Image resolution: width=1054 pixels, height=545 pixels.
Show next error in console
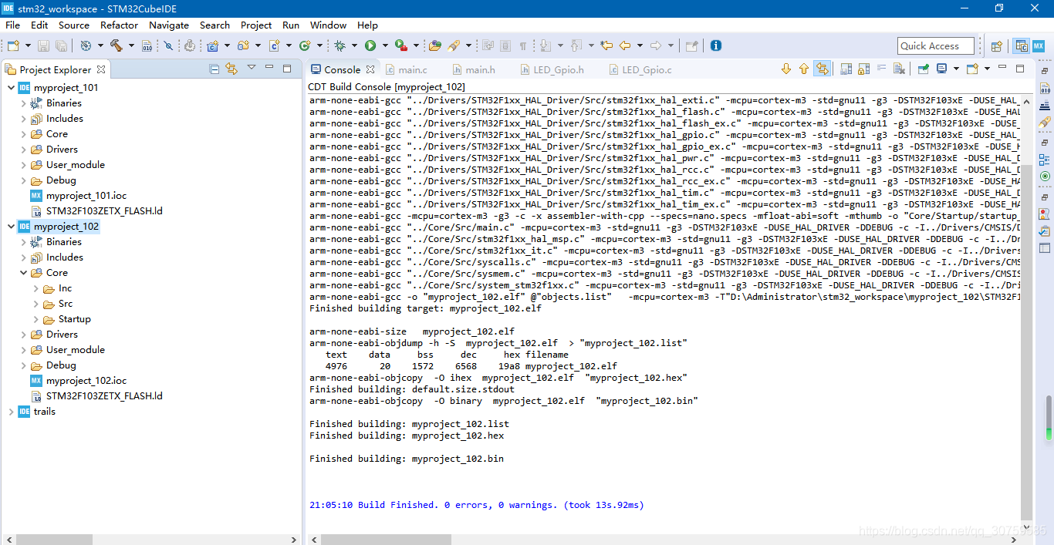(786, 69)
